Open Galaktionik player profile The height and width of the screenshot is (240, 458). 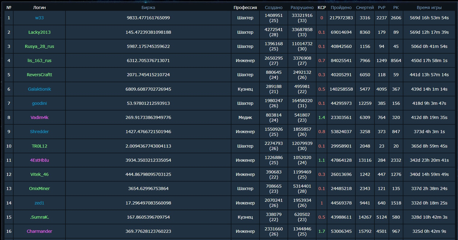pos(40,89)
